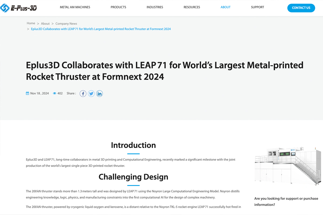323x215 pixels.
Task: Go to Company News breadcrumb link
Action: coord(66,24)
